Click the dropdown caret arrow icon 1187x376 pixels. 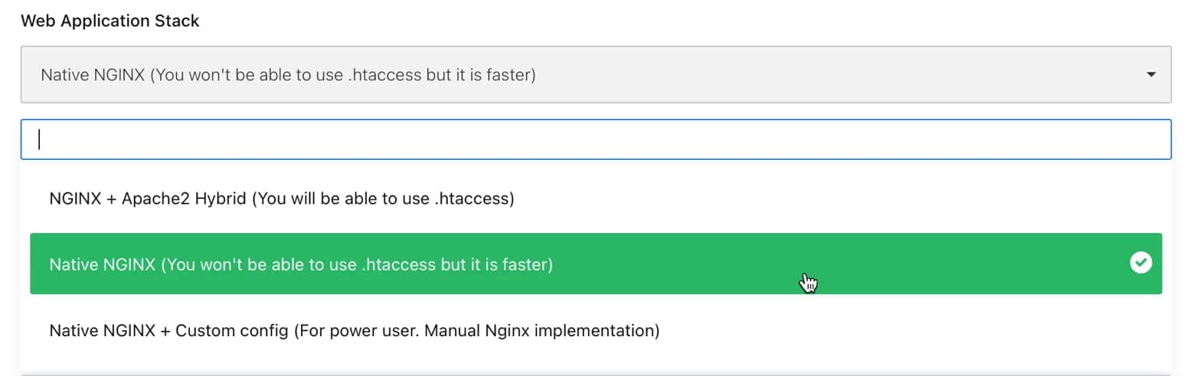point(1150,75)
